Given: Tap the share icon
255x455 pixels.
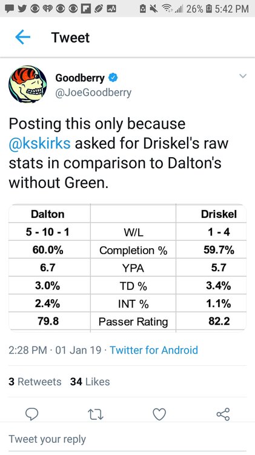Looking at the screenshot, I should 223,414.
